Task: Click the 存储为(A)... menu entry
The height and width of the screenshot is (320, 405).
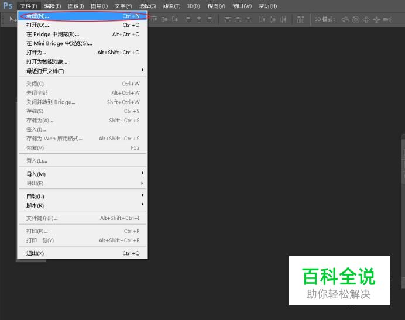Action: point(83,120)
